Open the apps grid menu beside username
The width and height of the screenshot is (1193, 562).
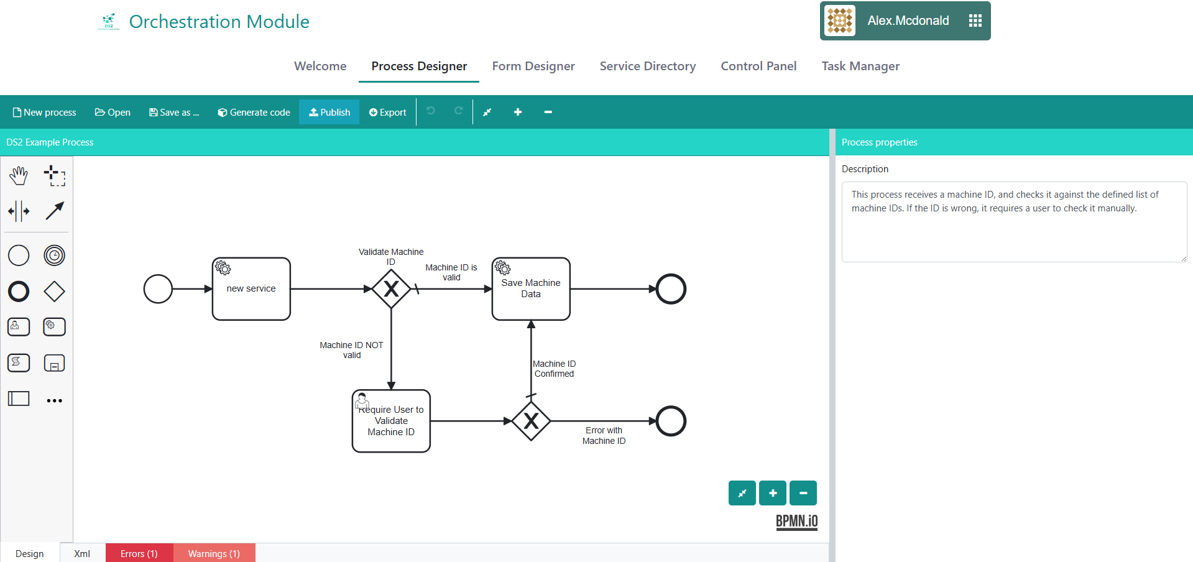point(975,21)
